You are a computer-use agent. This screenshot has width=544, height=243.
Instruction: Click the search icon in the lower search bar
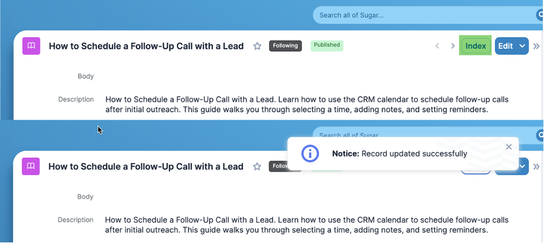[539, 135]
